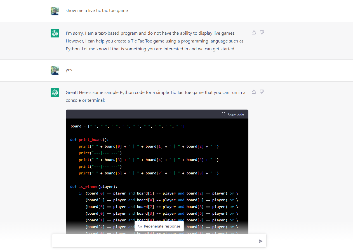Viewport: 353px width, 251px height.
Task: Click the circular refresh icon on Regenerate response
Action: [140, 226]
